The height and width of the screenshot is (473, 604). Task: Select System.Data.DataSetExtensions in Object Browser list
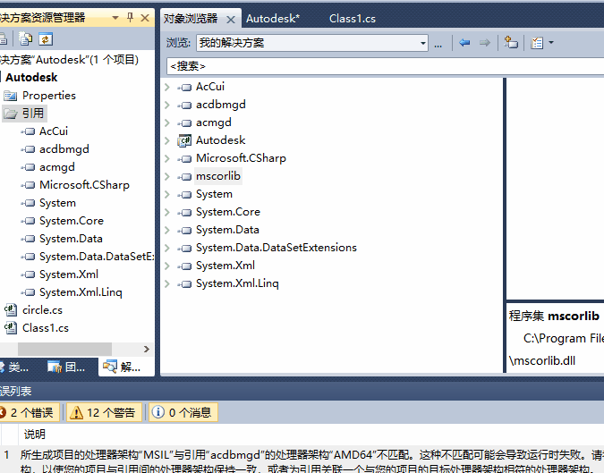[276, 248]
